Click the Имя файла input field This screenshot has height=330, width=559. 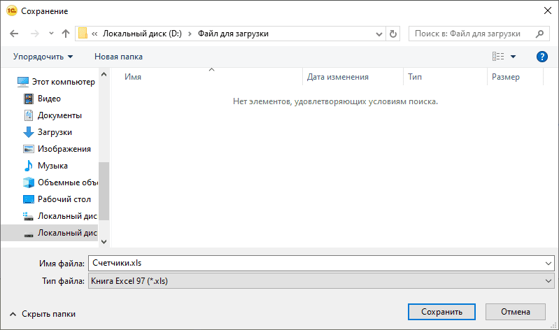pyautogui.click(x=315, y=263)
